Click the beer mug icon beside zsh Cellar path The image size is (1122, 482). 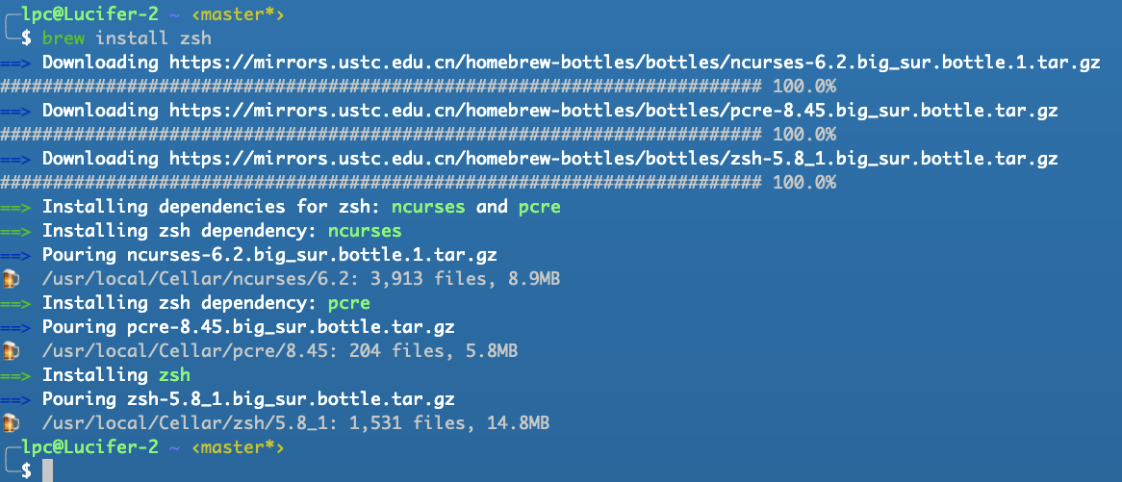[10, 422]
